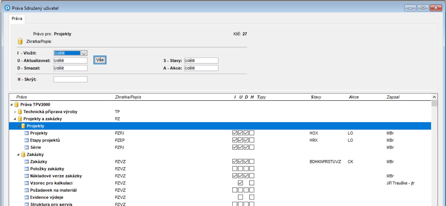The height and width of the screenshot is (206, 446).
Task: Click the table icon beside Vzorec pro kalkulaci
Action: [x=27, y=183]
